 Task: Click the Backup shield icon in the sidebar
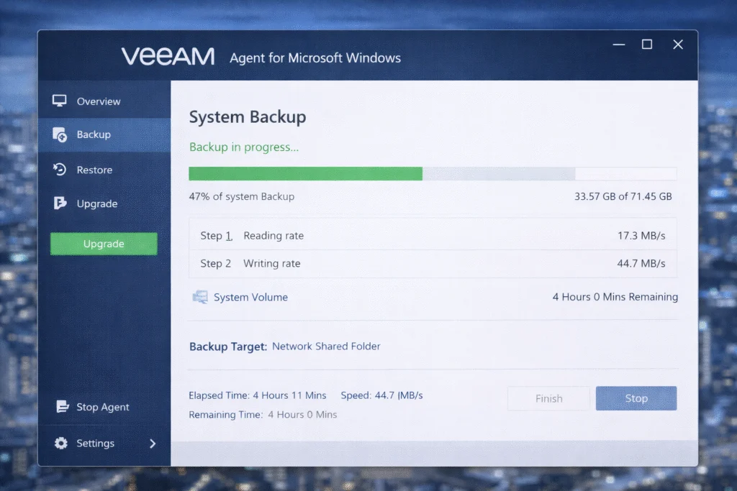[x=61, y=134]
